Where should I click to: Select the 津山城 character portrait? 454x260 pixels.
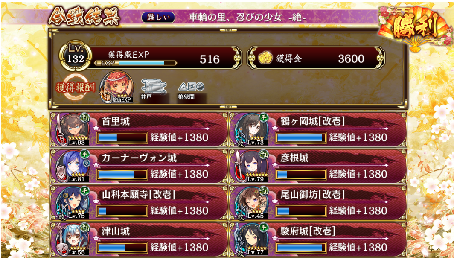(73, 240)
